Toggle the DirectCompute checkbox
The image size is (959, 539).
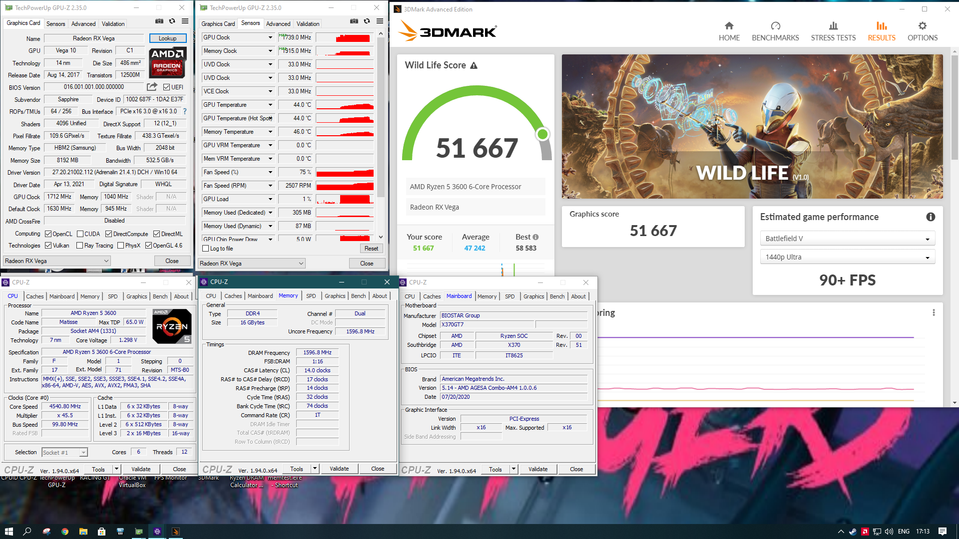coord(108,234)
